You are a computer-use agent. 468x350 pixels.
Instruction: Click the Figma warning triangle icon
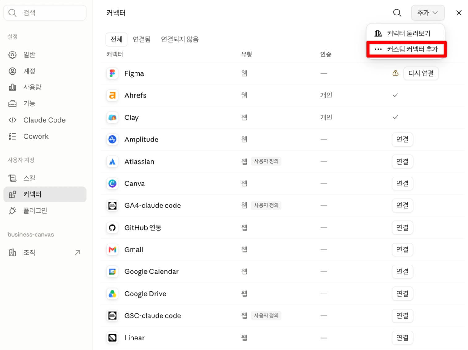click(x=395, y=73)
